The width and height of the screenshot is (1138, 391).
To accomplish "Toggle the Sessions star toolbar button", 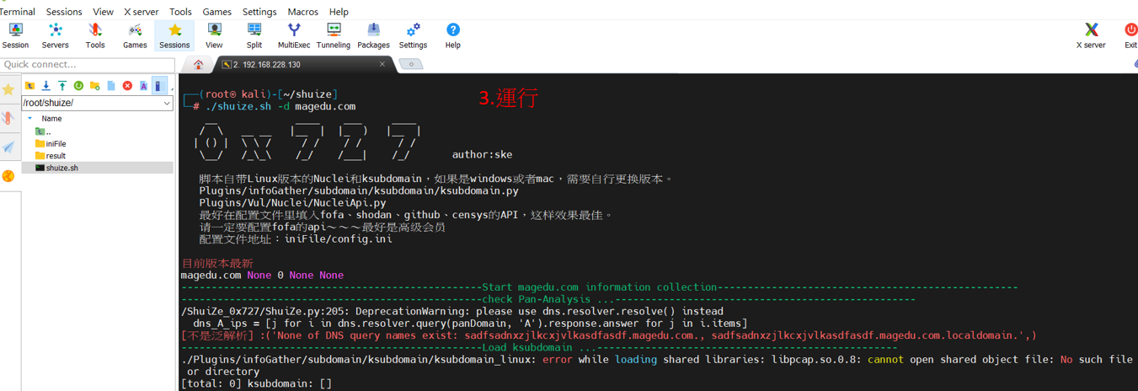I will [174, 35].
